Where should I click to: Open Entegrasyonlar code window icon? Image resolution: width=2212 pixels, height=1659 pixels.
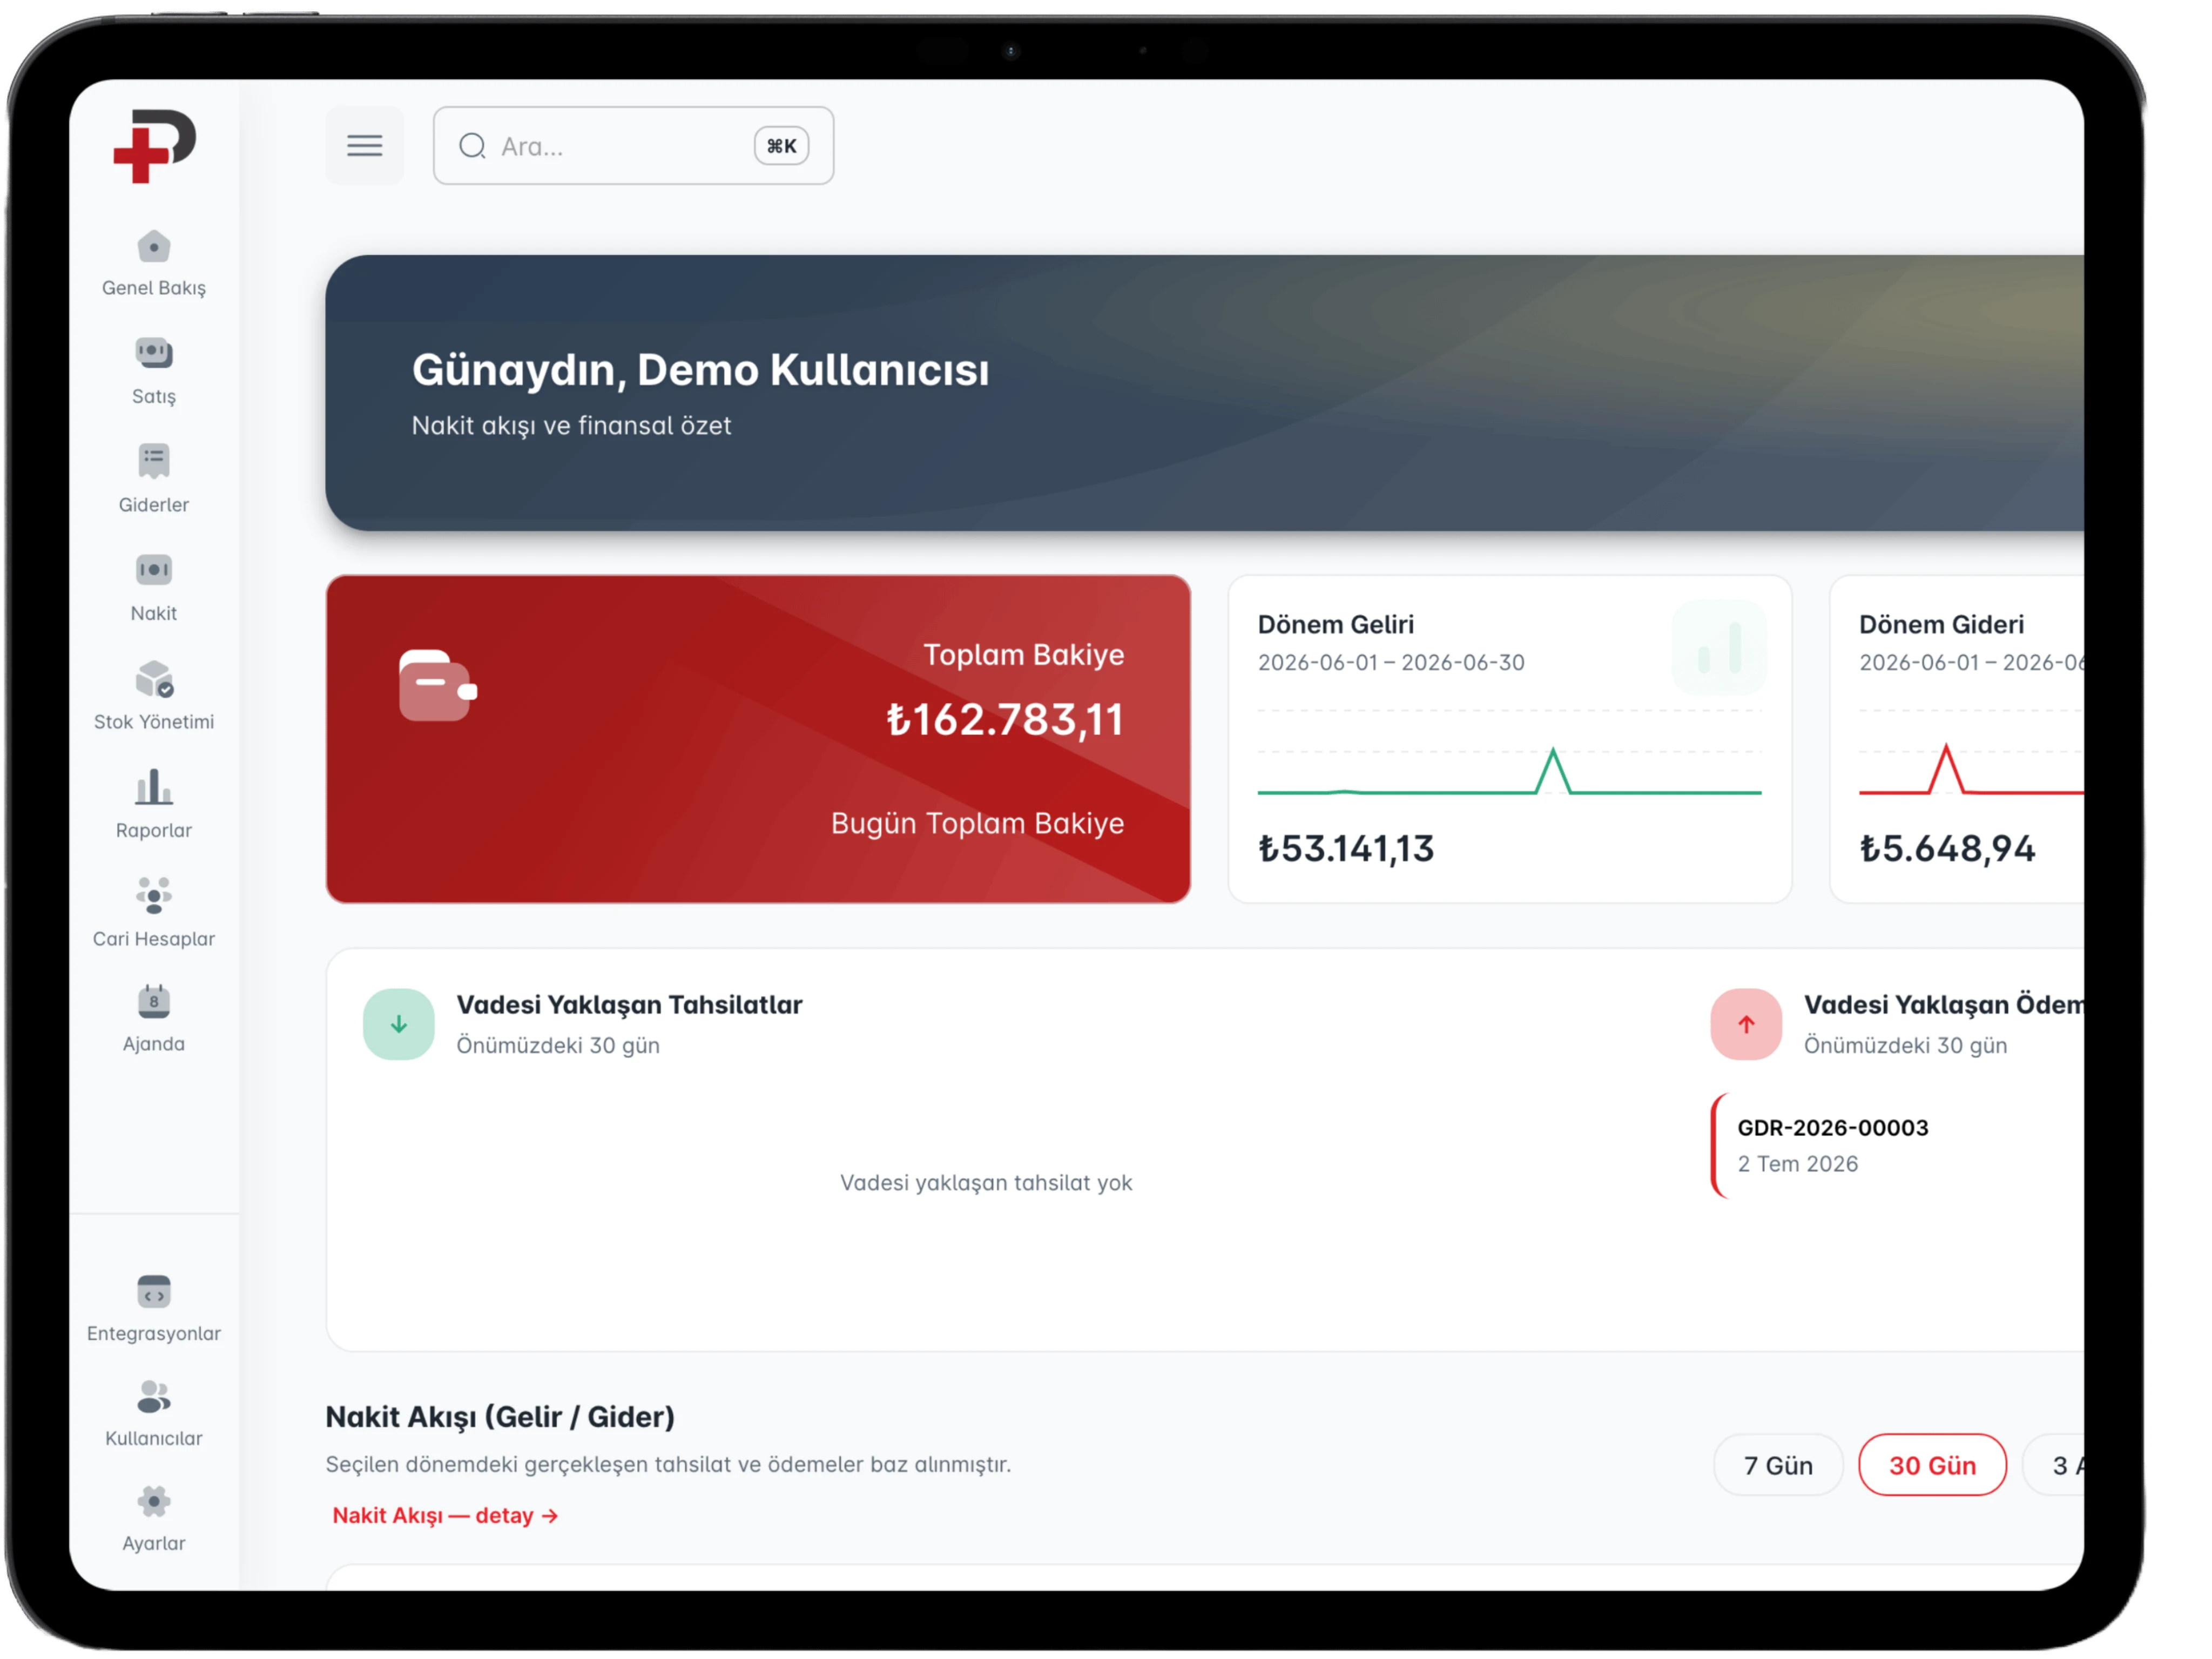(x=153, y=1292)
